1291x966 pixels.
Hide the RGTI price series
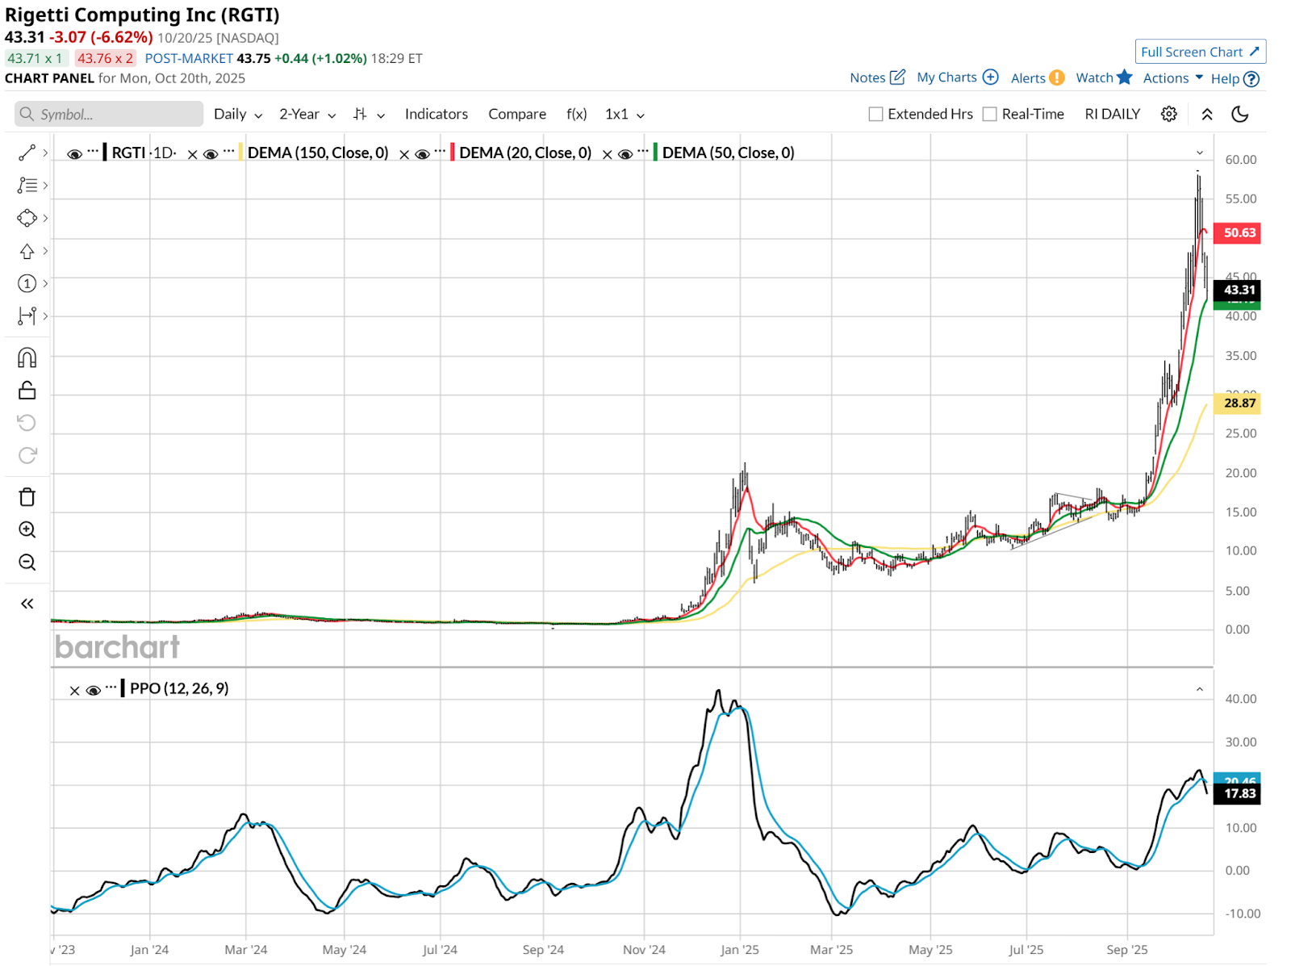point(74,153)
